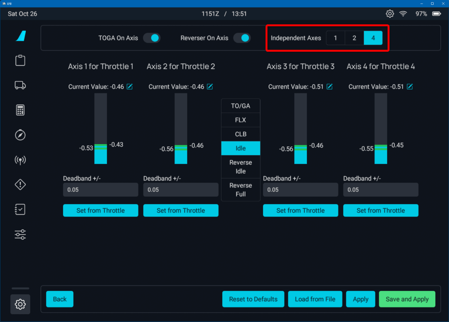Screen dimensions: 449x322
Task: Set Independent Axes to 2
Action: click(x=354, y=38)
